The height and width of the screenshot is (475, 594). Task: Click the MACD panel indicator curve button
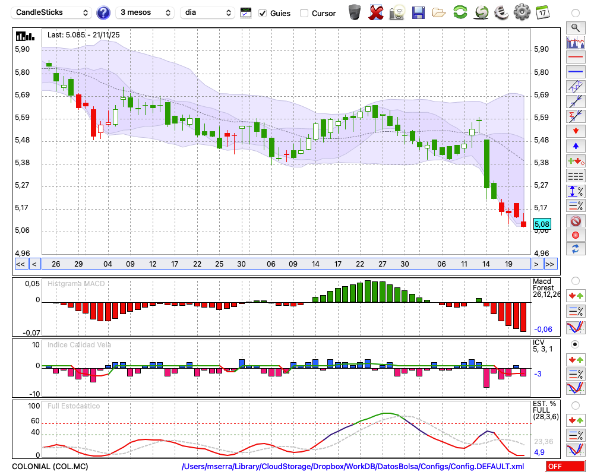(x=576, y=327)
